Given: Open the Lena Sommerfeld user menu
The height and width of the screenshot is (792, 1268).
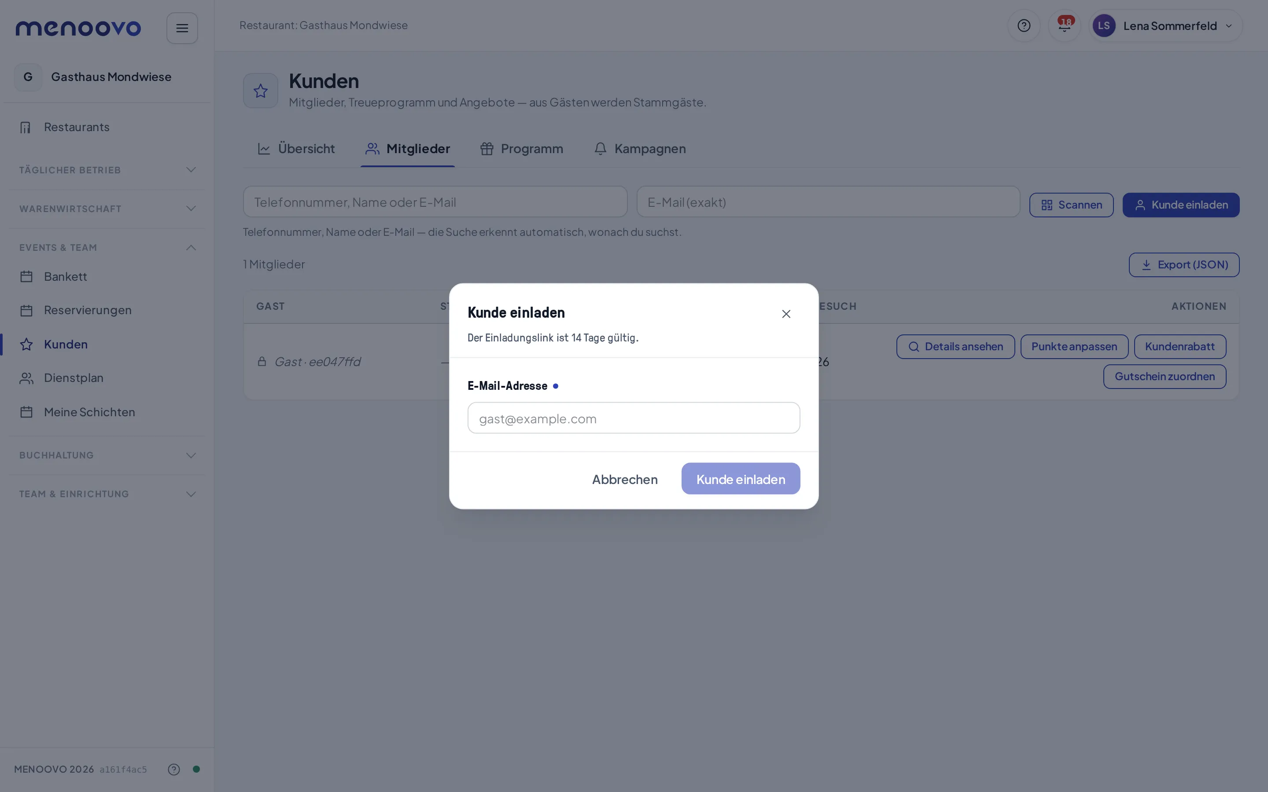Looking at the screenshot, I should [1165, 26].
